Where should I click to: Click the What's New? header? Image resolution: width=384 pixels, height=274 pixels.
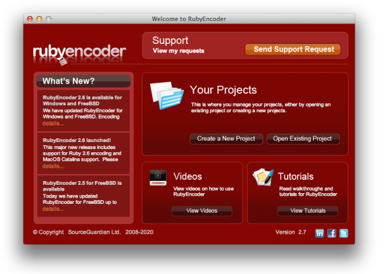pyautogui.click(x=83, y=81)
